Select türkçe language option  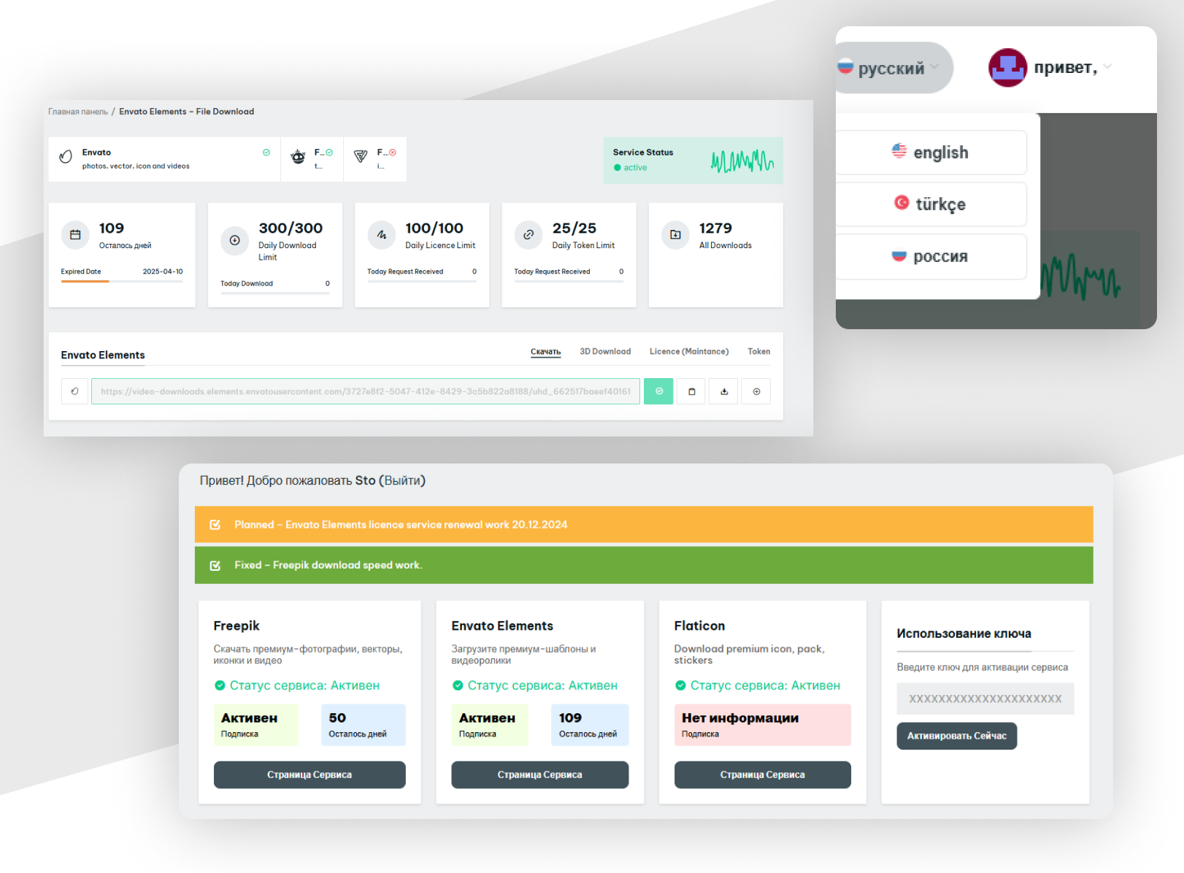tap(931, 204)
